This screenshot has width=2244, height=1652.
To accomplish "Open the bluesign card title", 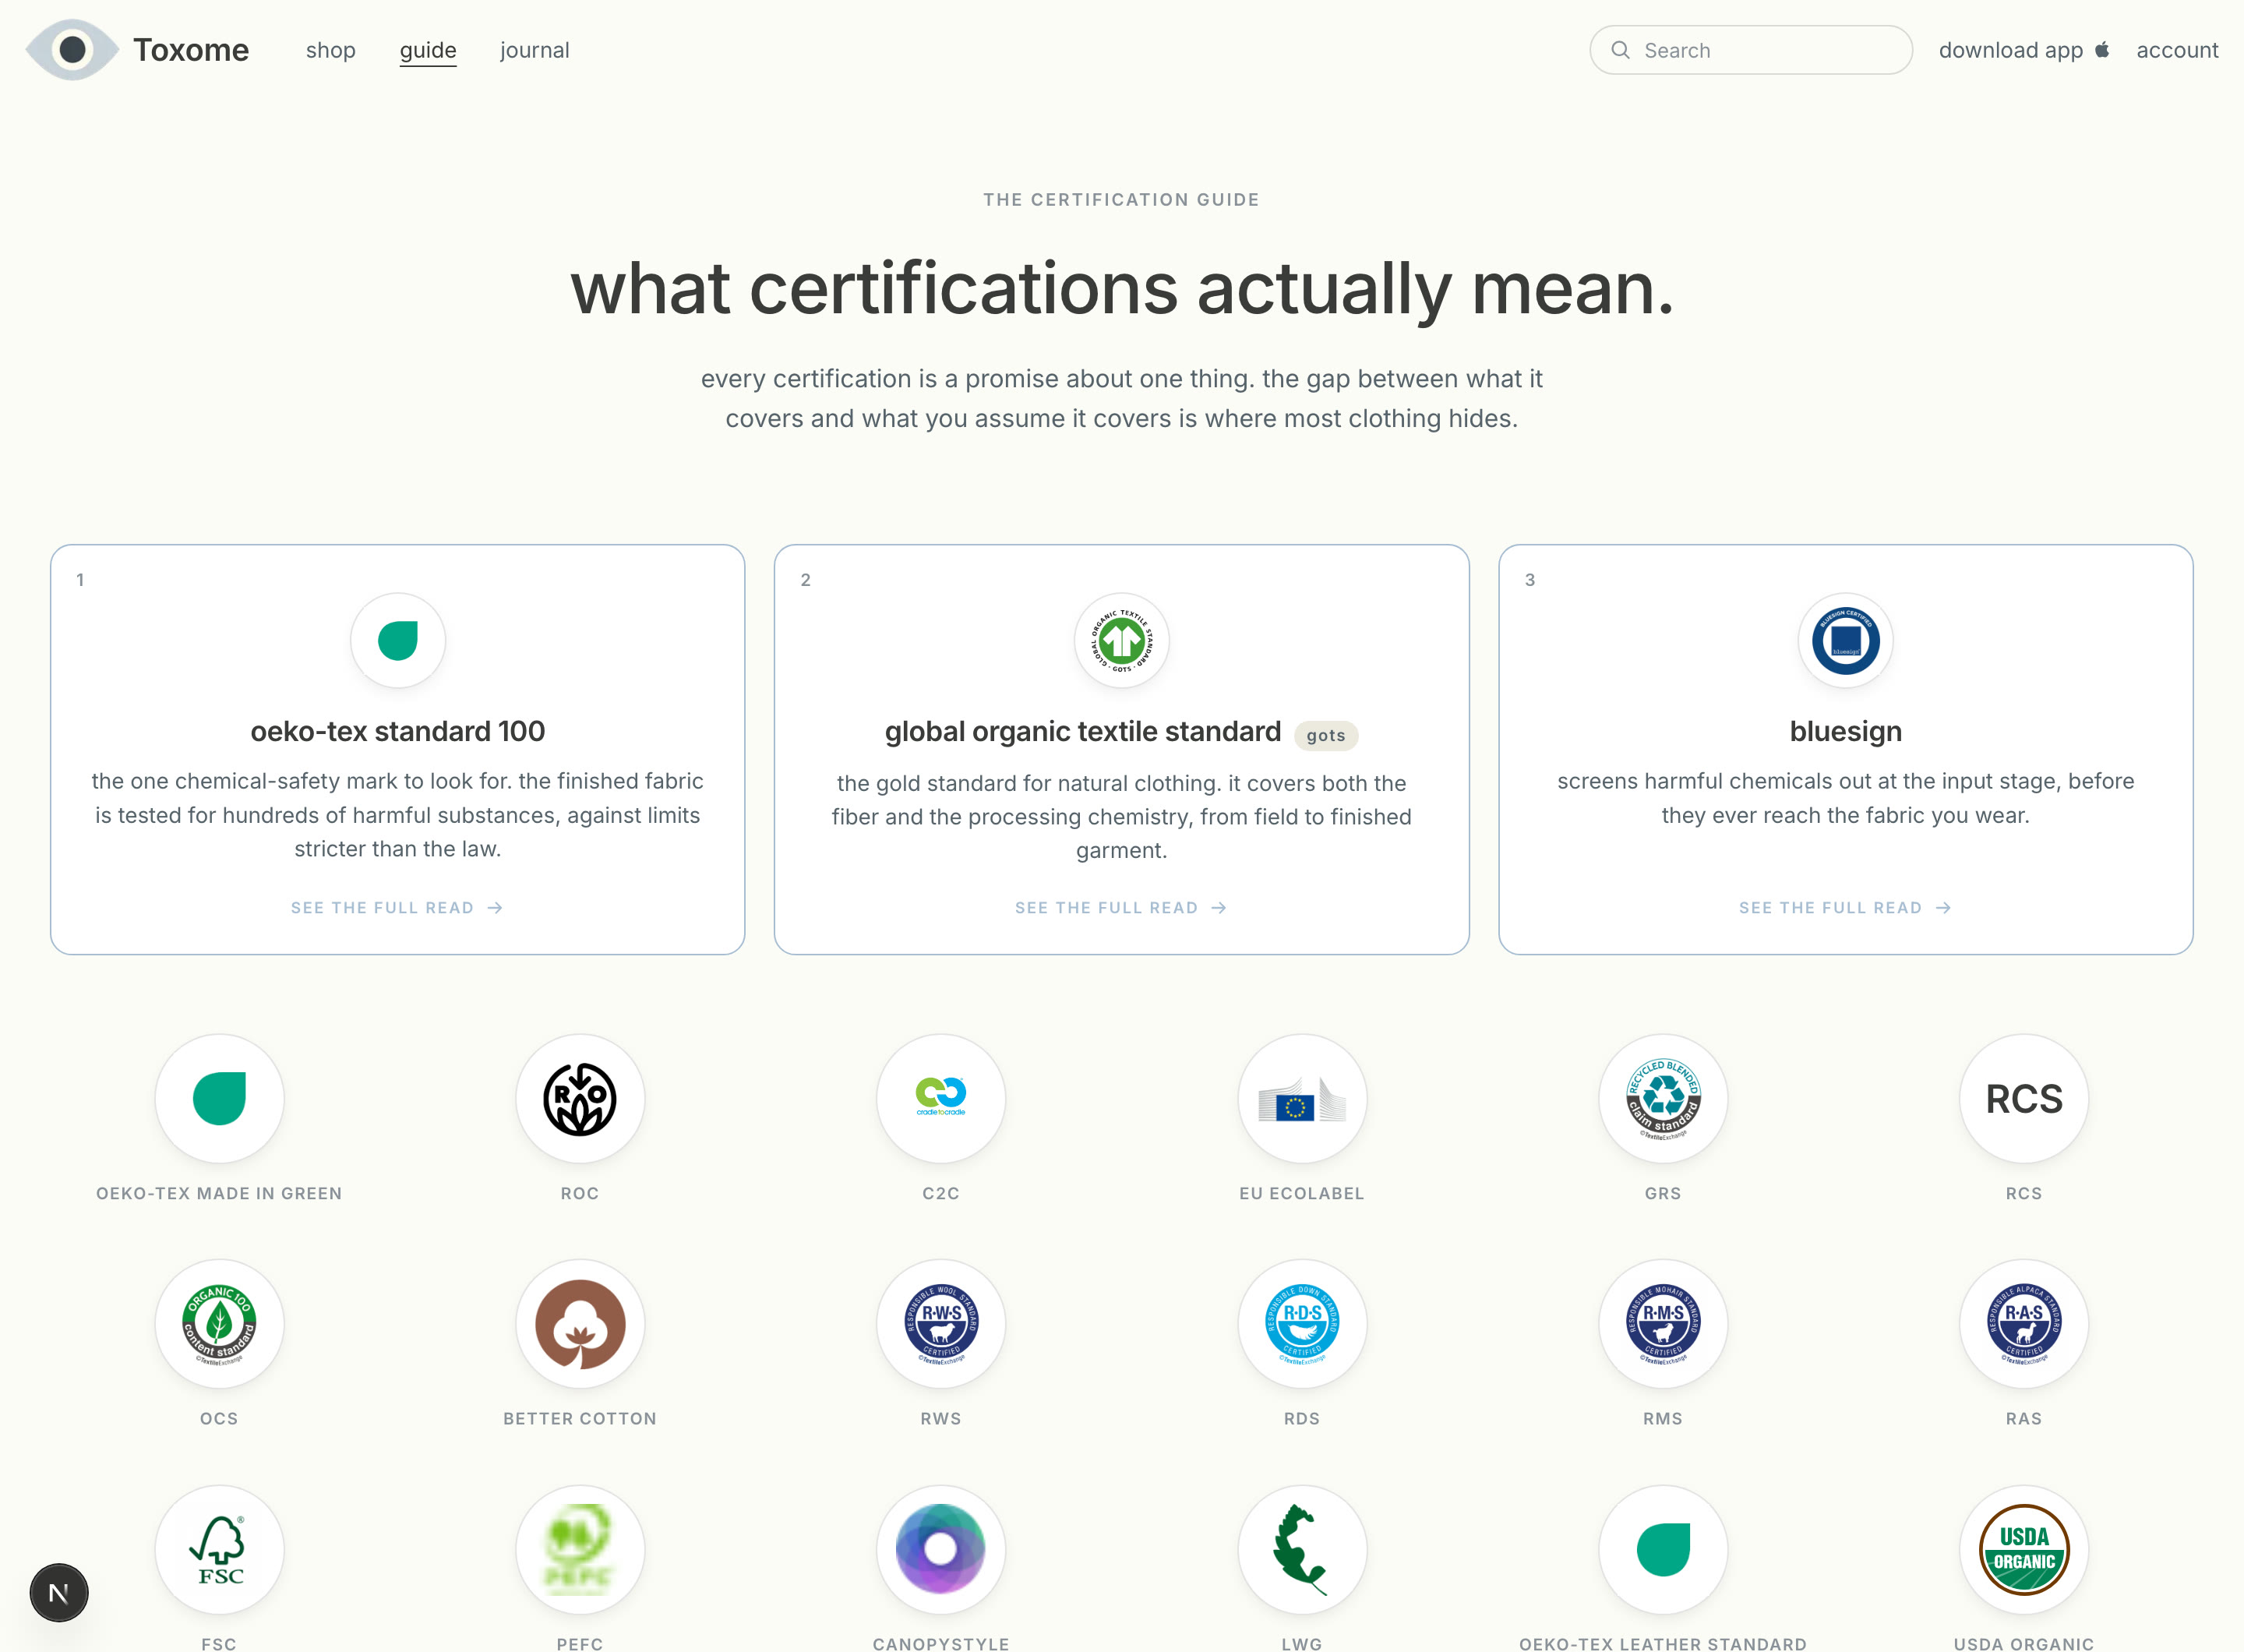I will tap(1846, 731).
